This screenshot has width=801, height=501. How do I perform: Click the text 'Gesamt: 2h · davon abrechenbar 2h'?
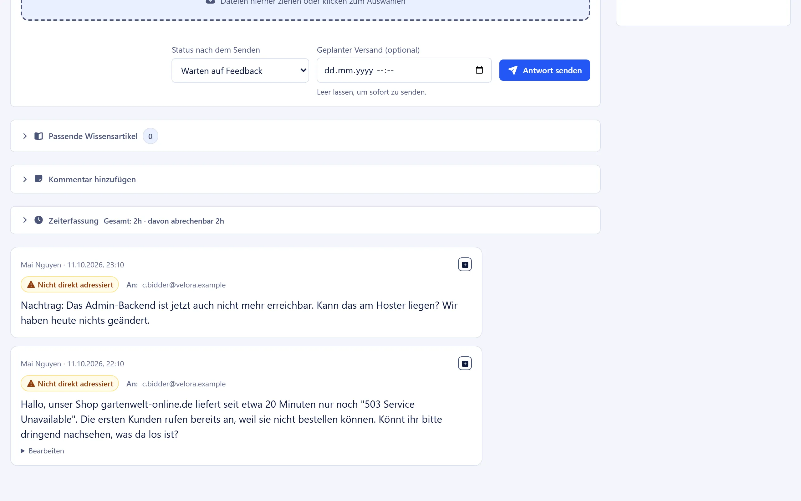click(x=164, y=221)
